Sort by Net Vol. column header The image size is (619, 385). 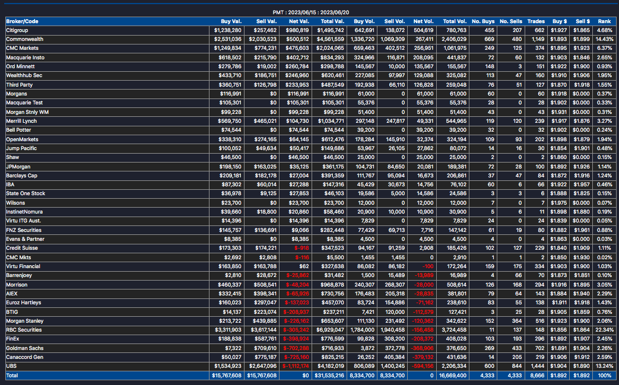click(423, 21)
